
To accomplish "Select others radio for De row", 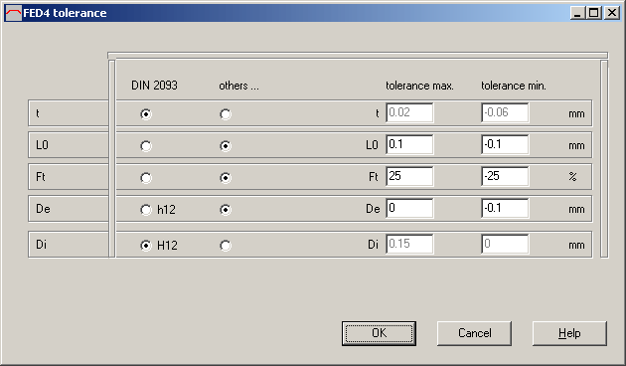I will (x=226, y=210).
